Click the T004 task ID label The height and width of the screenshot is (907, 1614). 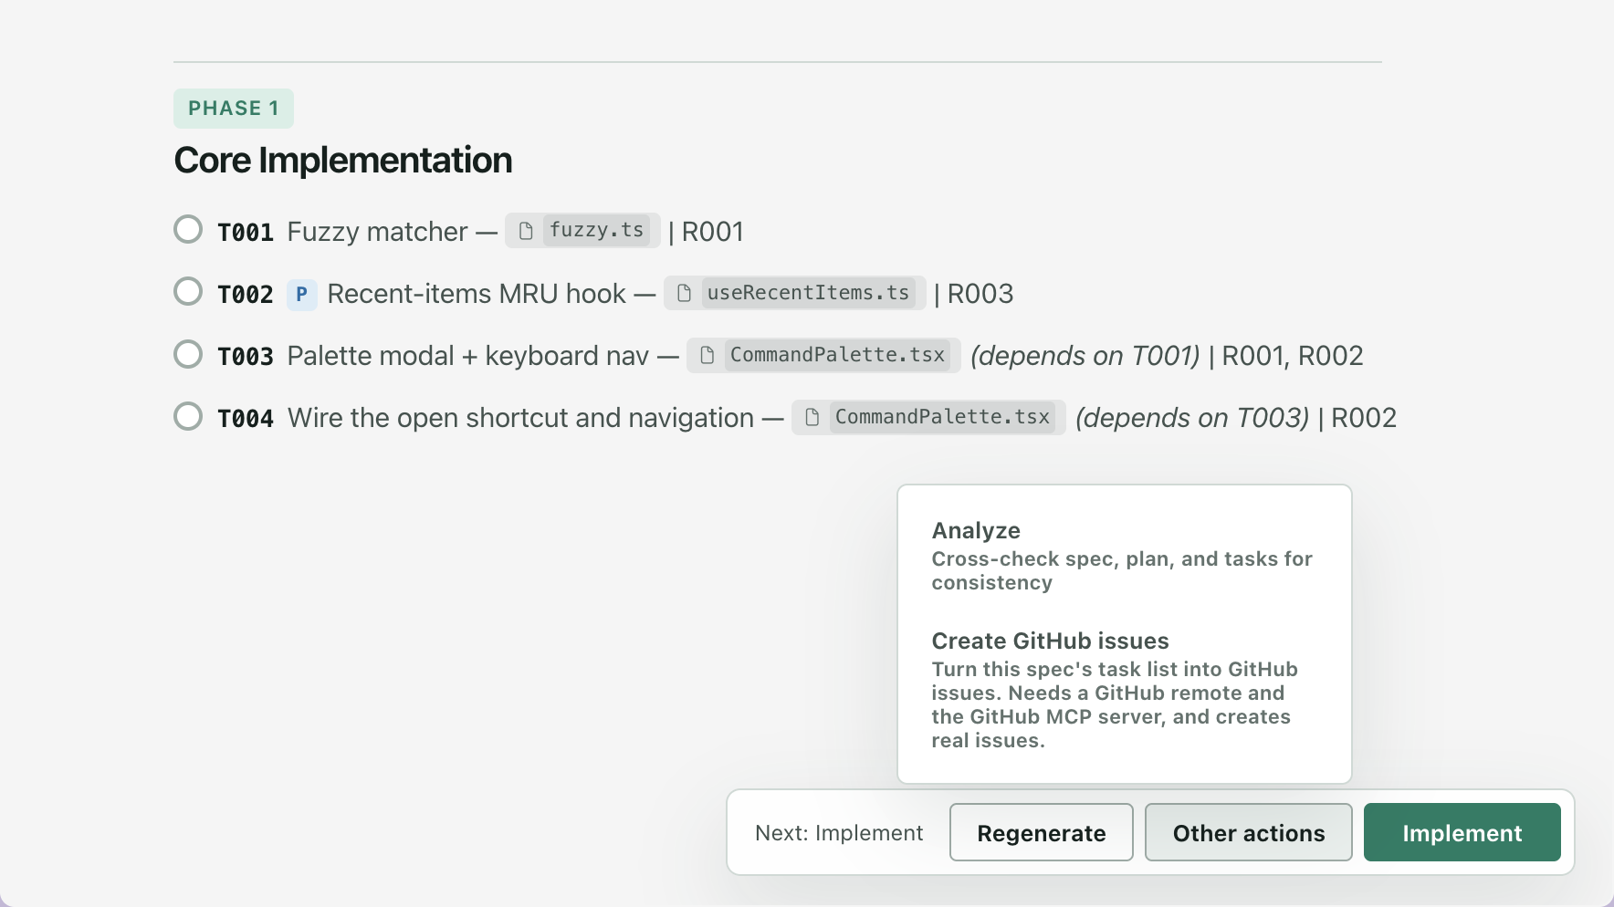pos(246,419)
